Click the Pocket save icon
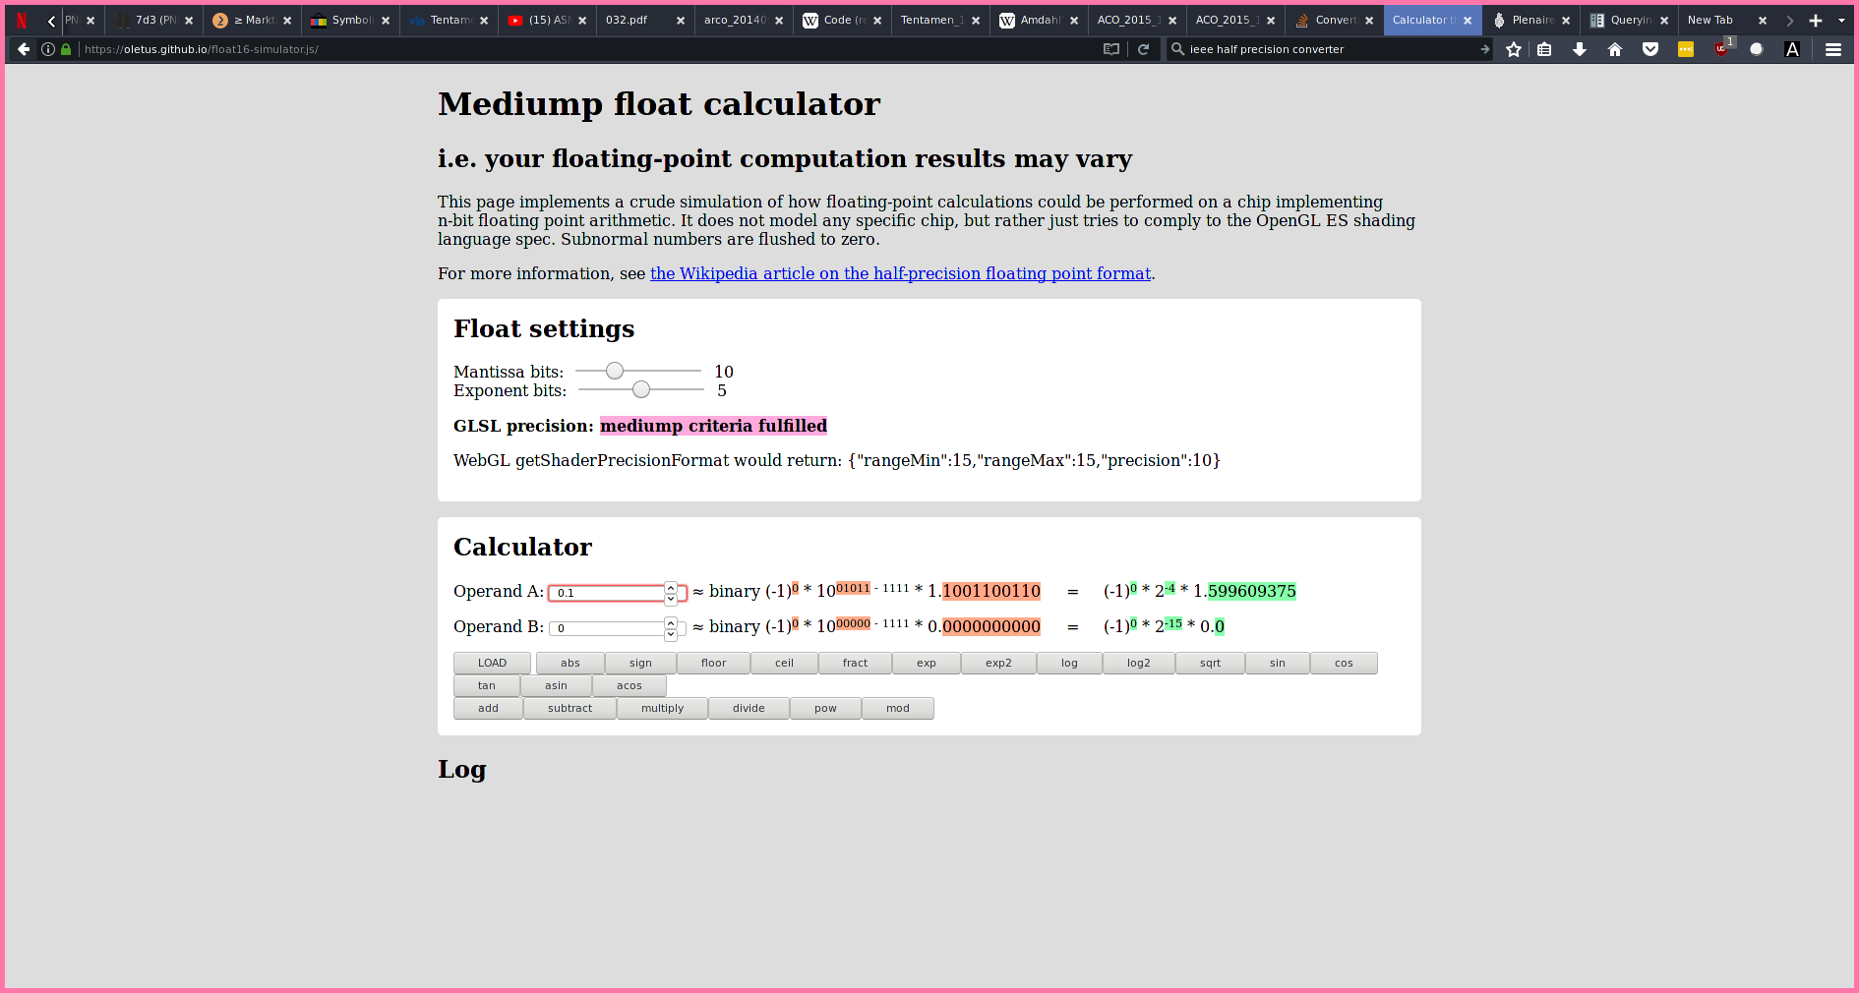Viewport: 1859px width, 993px height. click(1650, 49)
